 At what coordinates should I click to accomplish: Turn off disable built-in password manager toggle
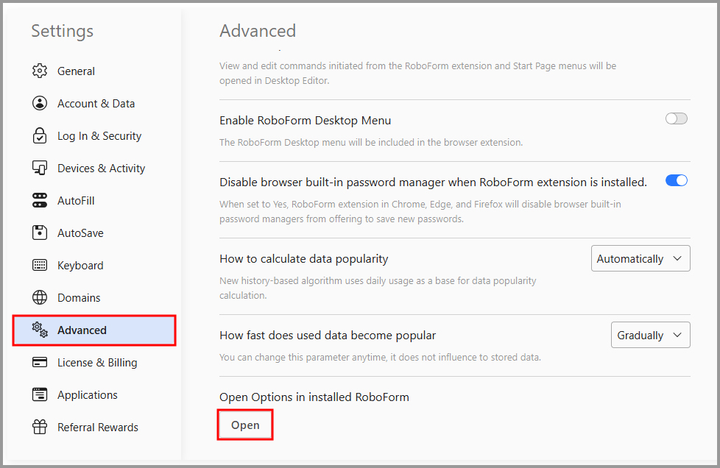click(x=676, y=181)
